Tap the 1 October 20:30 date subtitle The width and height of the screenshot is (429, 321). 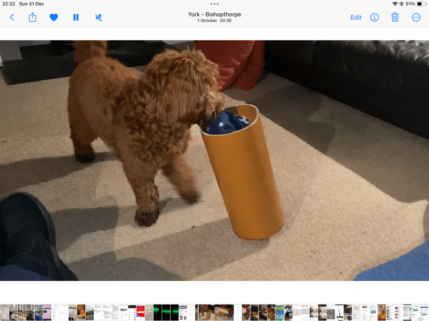tap(214, 21)
